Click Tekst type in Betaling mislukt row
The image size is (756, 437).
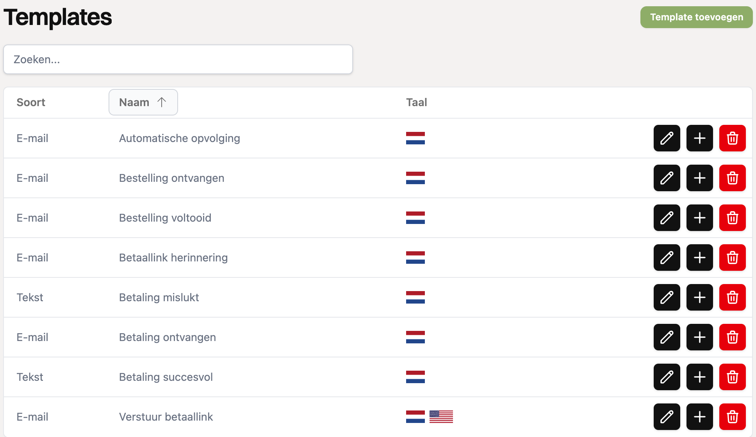click(30, 297)
